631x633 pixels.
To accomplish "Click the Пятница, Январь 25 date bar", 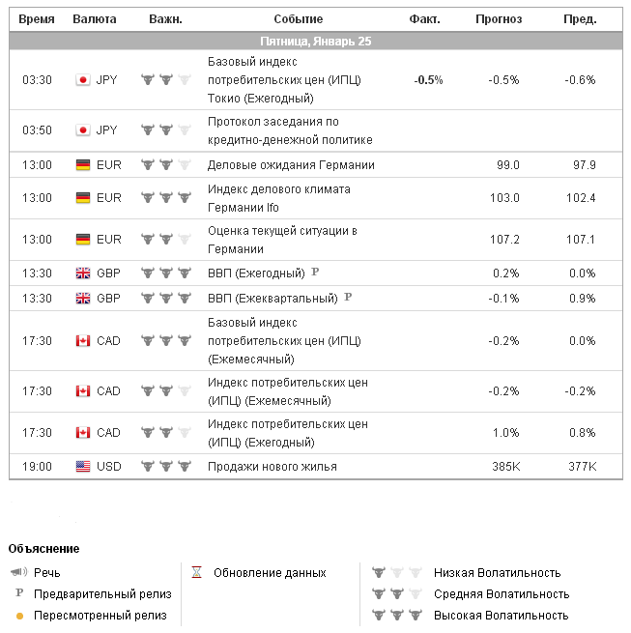I will (315, 42).
